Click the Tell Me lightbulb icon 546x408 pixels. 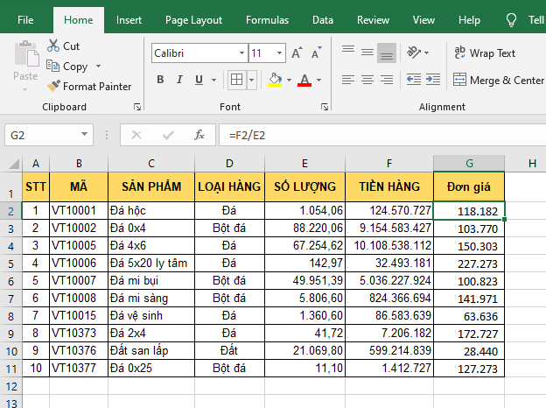pos(512,19)
